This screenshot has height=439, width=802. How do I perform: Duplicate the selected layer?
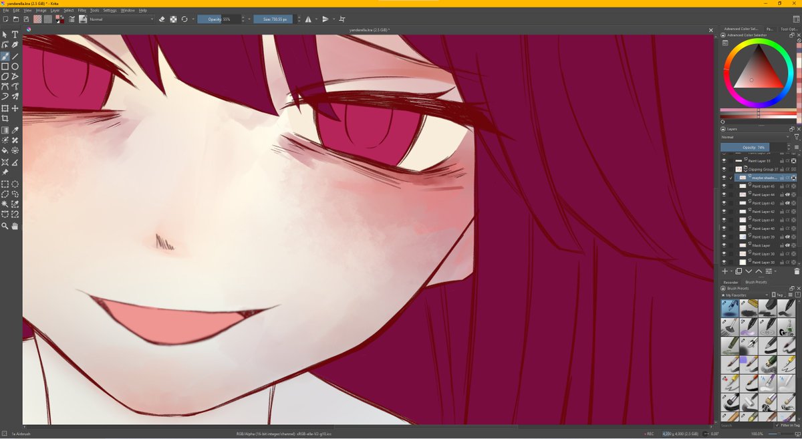tap(739, 271)
